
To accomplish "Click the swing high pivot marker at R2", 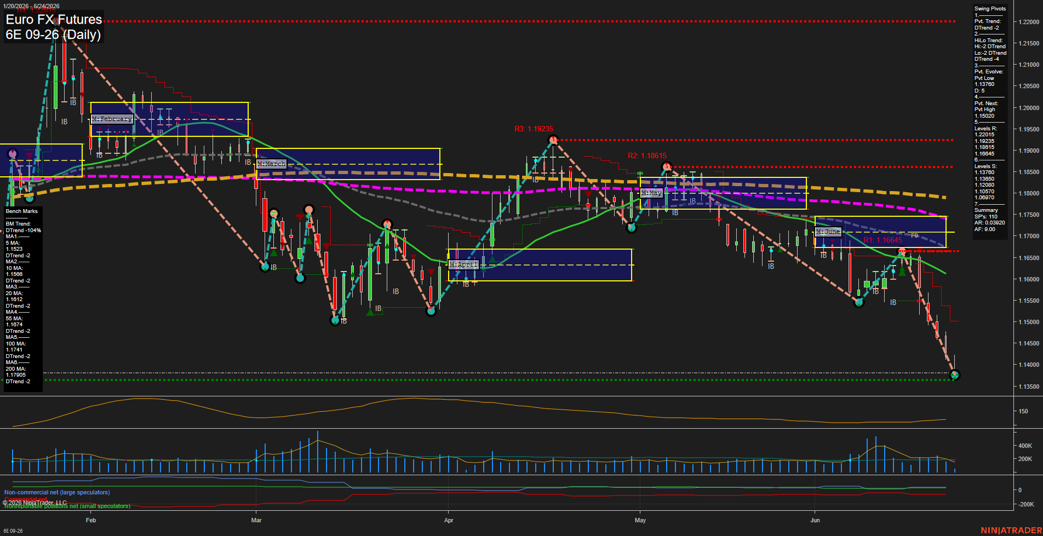I will pos(666,166).
